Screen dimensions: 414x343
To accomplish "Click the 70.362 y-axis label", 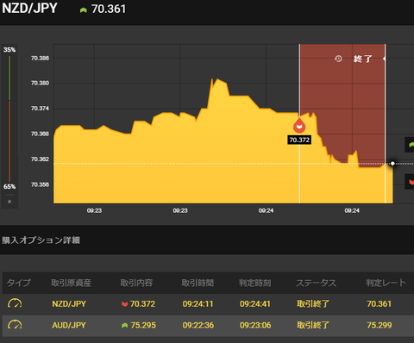I will pos(40,159).
